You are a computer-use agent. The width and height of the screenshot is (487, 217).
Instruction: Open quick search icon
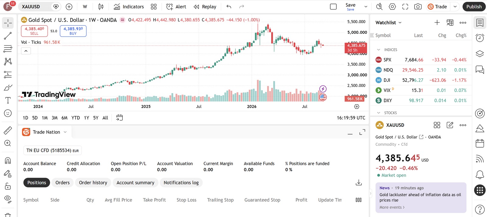379,7
